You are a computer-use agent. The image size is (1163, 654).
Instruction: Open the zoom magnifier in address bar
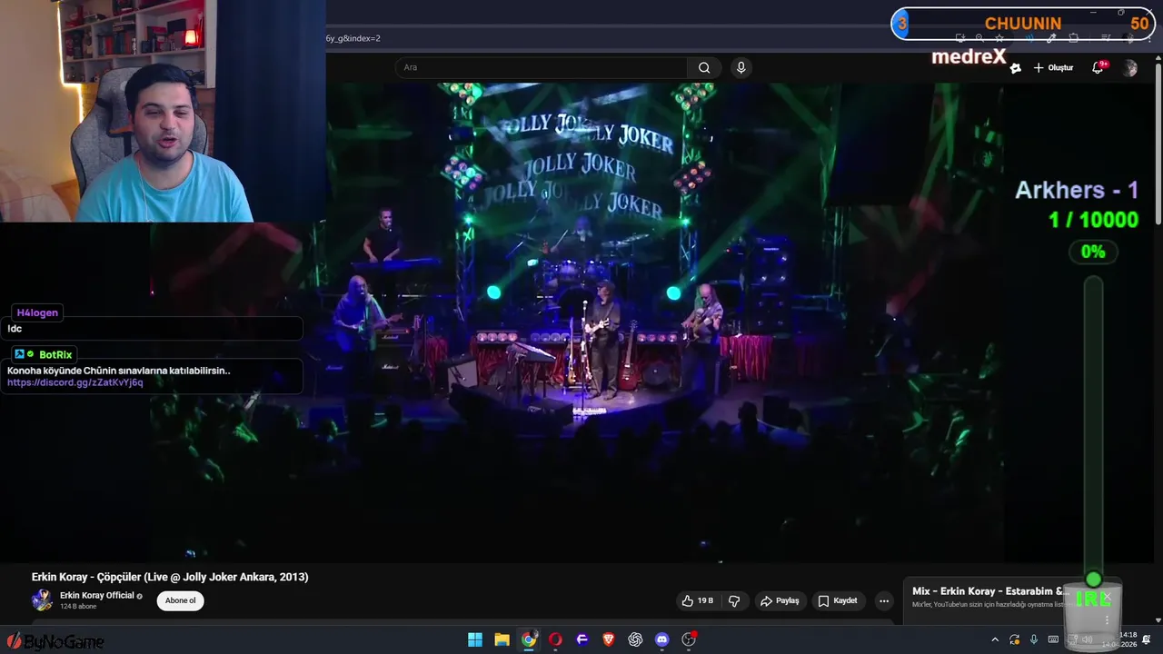point(979,38)
